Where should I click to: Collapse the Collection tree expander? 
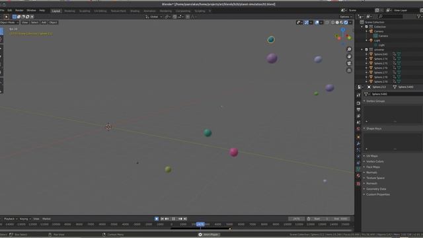pos(362,26)
